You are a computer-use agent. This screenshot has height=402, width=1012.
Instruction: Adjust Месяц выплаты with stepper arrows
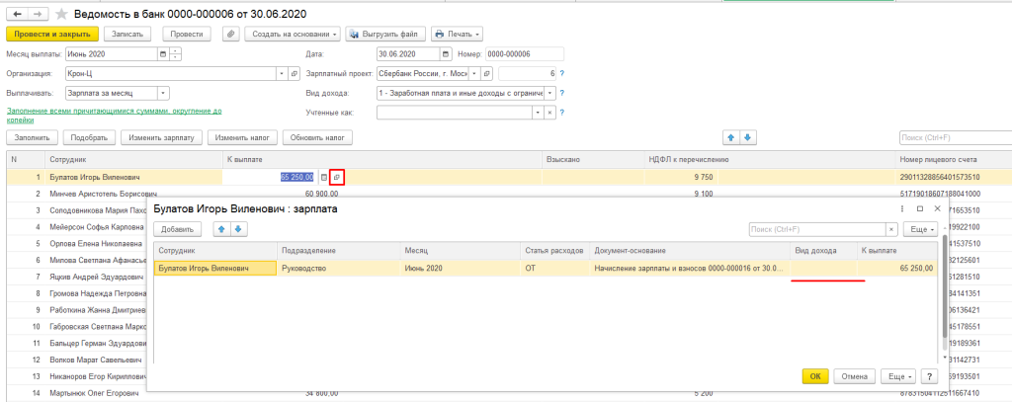pos(176,54)
